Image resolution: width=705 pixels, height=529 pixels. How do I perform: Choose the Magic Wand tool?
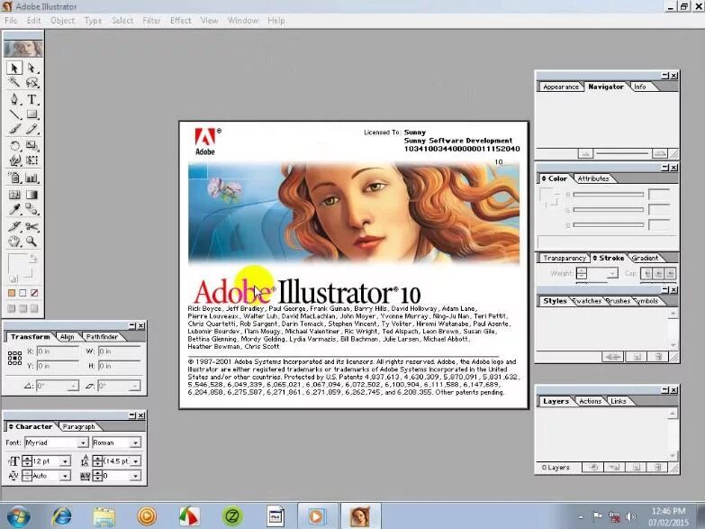[x=14, y=82]
